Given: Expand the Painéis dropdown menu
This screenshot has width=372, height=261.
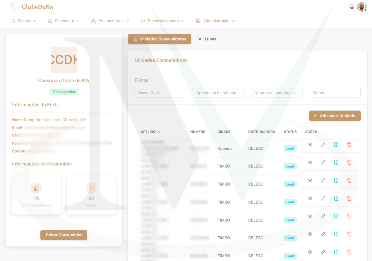Looking at the screenshot, I should (x=24, y=21).
